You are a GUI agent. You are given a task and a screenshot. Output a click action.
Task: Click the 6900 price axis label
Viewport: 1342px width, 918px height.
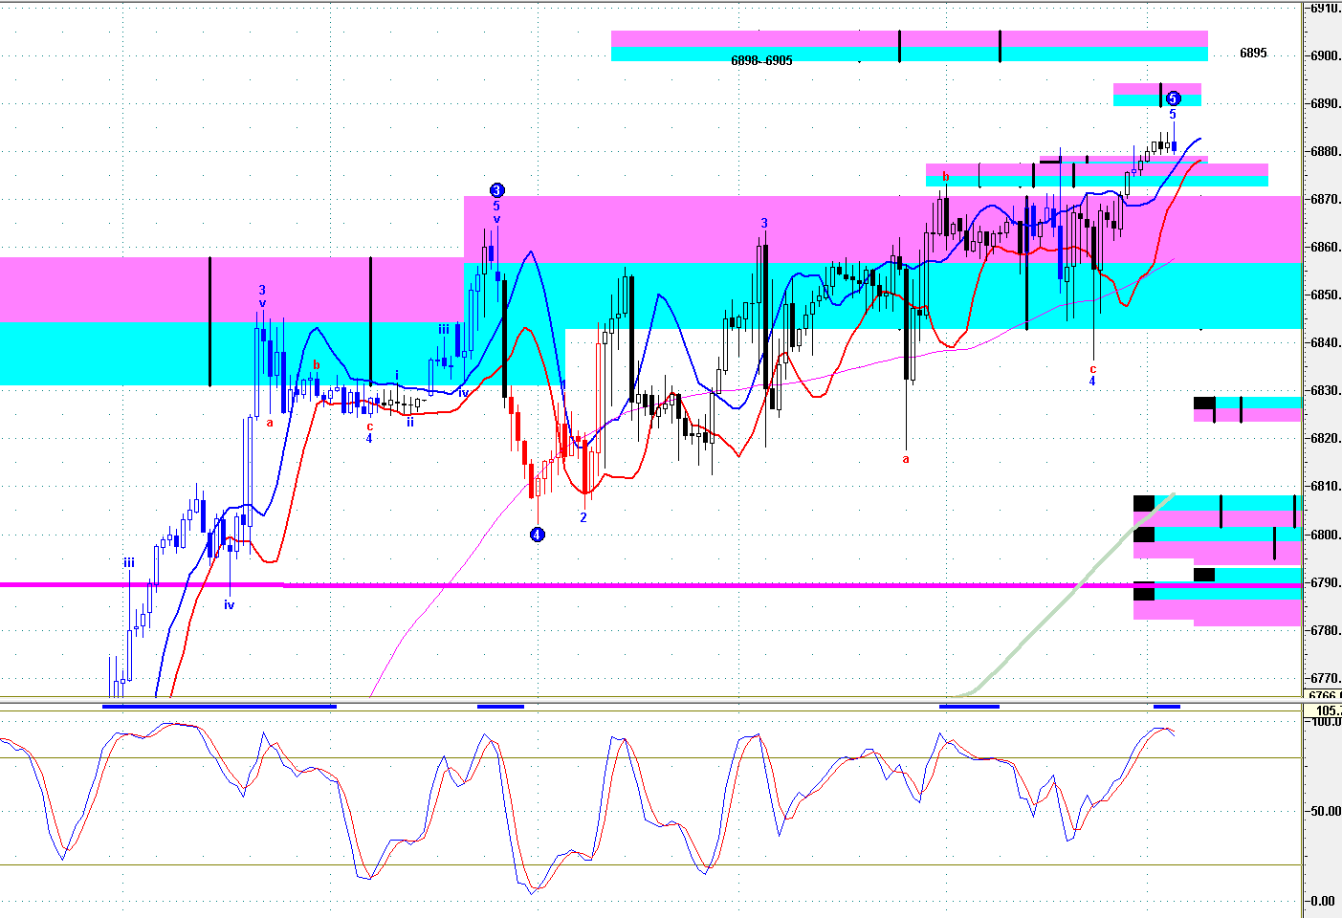[1325, 55]
